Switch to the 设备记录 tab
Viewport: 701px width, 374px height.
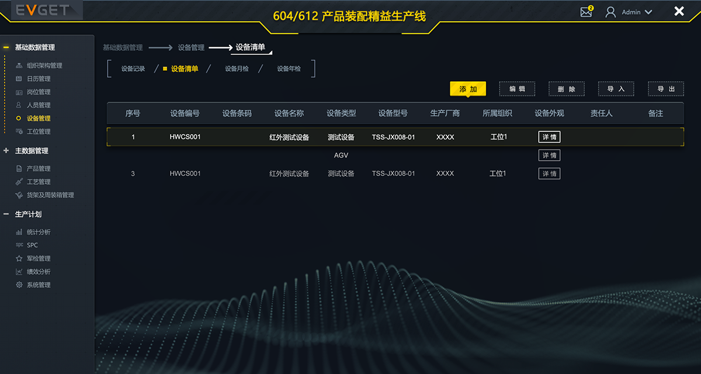tap(133, 68)
